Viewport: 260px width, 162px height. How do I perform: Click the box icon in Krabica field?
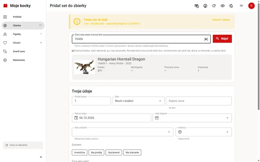[180, 132]
